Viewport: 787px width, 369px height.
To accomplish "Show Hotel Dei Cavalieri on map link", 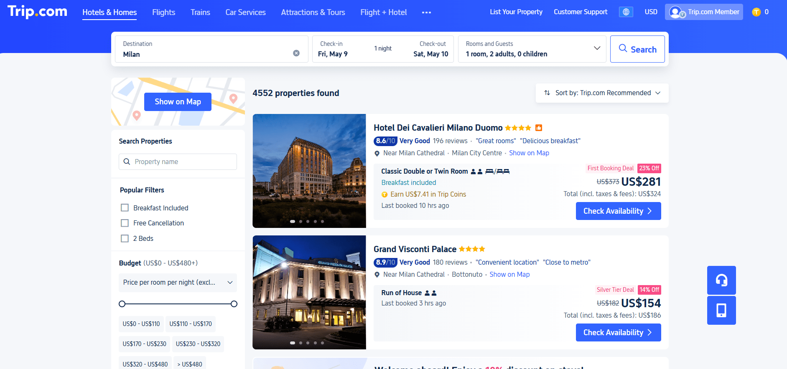I will click(529, 153).
